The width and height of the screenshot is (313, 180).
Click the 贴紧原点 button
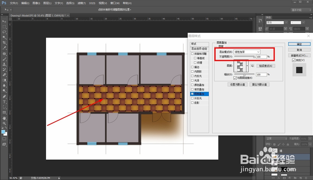point(265,66)
